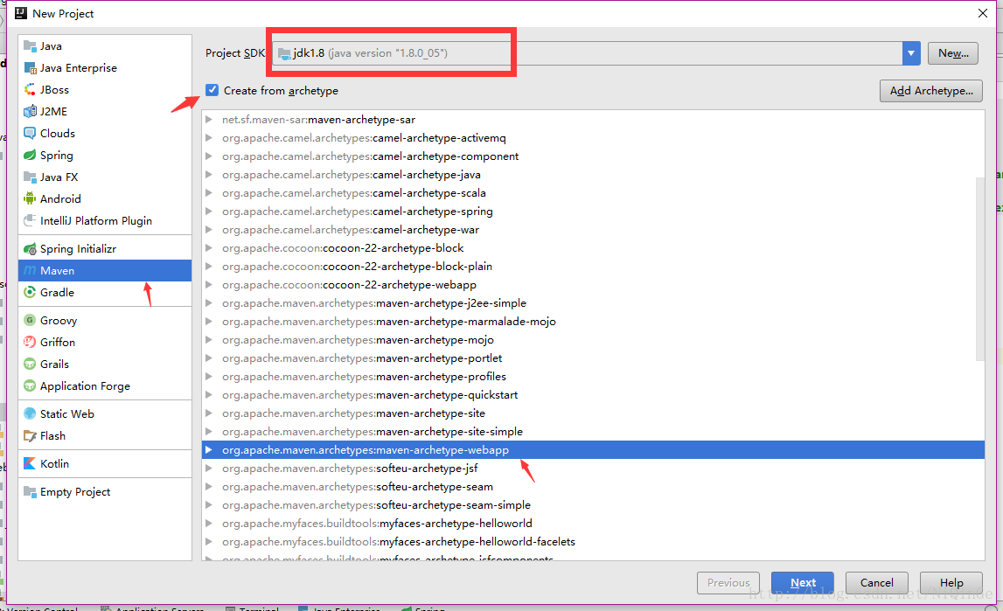Click the Clouds icon
Image resolution: width=1003 pixels, height=611 pixels.
30,133
